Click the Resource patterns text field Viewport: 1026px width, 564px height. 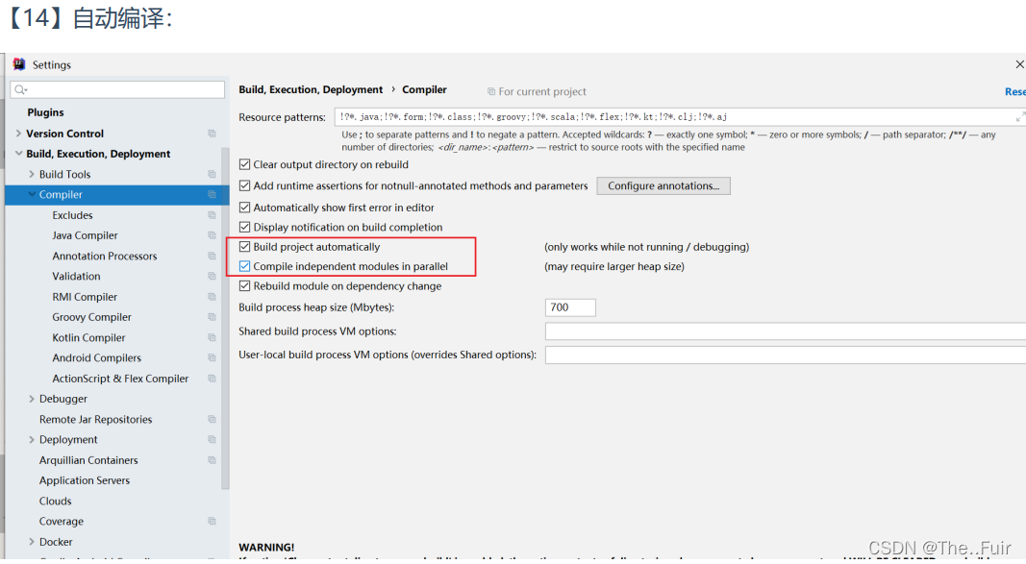point(680,117)
